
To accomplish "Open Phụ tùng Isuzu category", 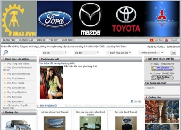I will pos(15,97).
